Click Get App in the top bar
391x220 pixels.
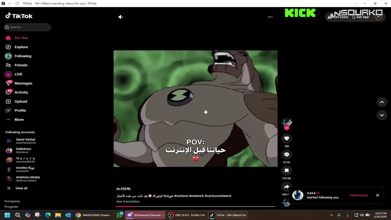pyautogui.click(x=361, y=17)
